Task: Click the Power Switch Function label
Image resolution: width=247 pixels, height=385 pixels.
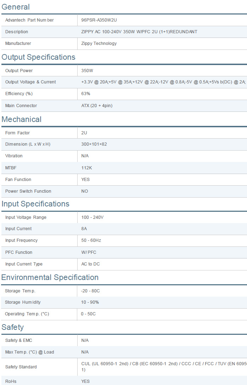Action: pyautogui.click(x=28, y=191)
